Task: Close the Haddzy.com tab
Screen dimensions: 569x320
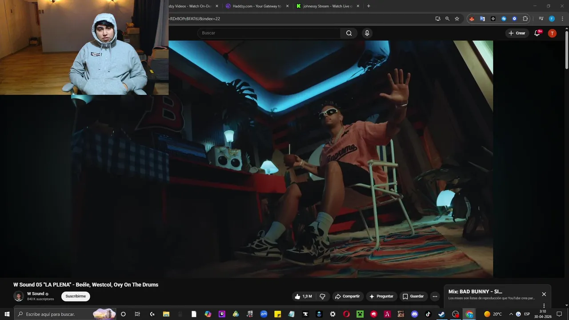Action: 287,6
